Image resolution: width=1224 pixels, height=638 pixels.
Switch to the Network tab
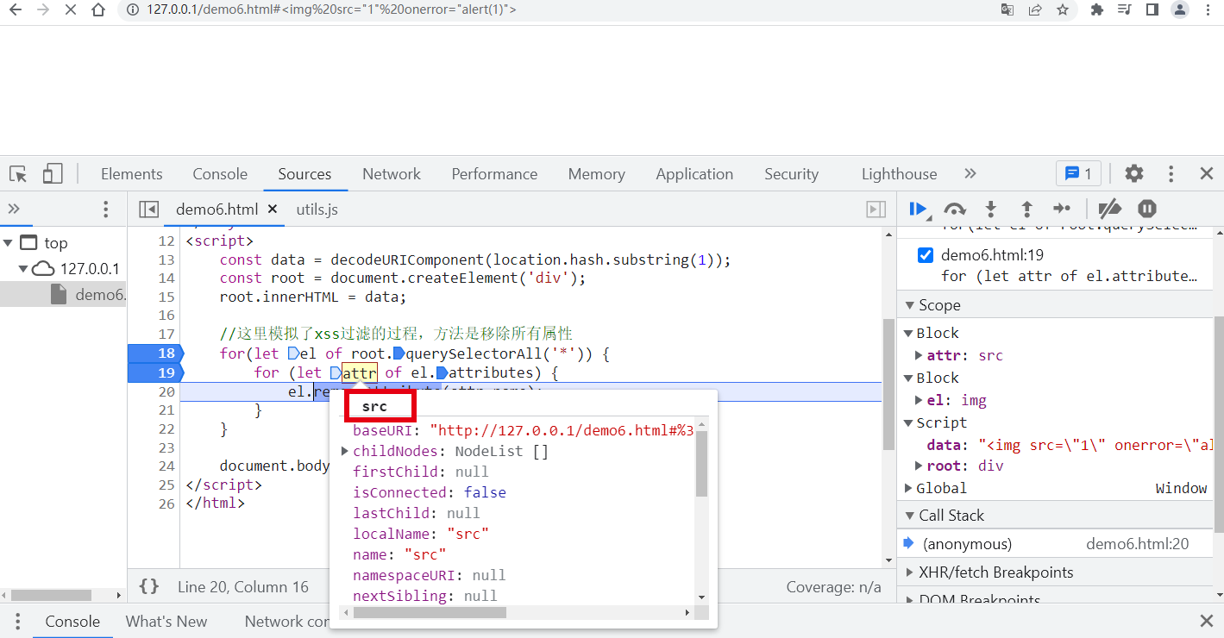[x=392, y=173]
